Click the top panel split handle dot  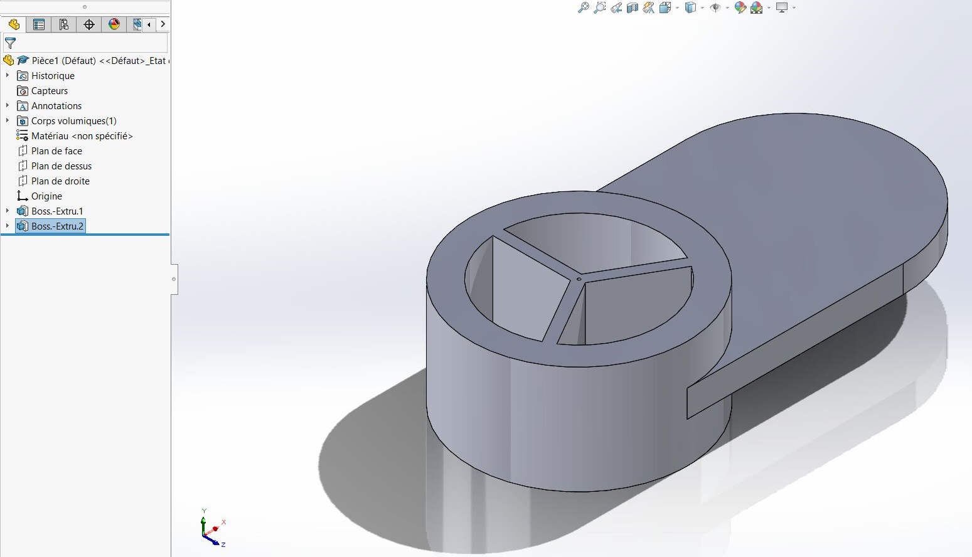[x=85, y=7]
